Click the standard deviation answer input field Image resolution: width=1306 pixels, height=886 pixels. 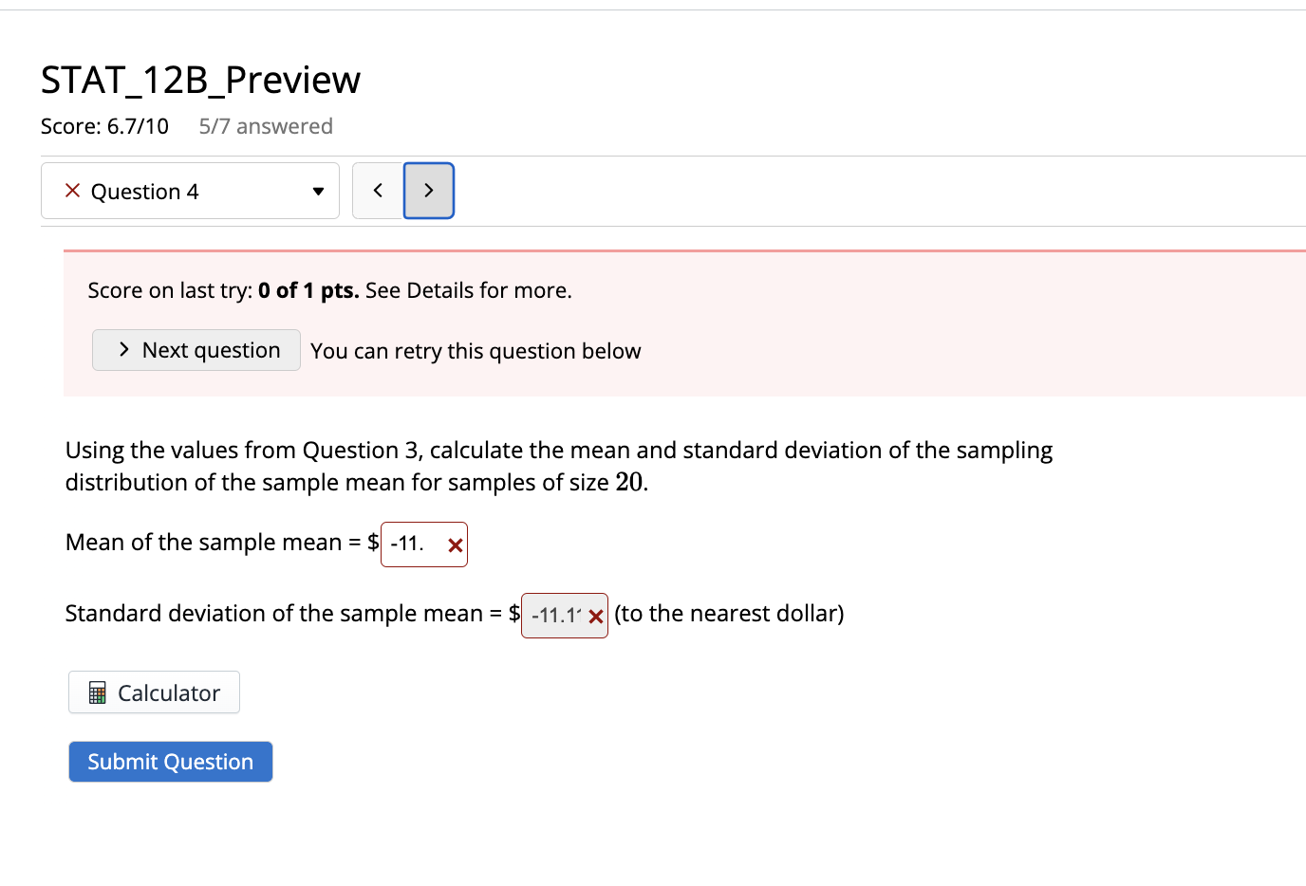555,615
